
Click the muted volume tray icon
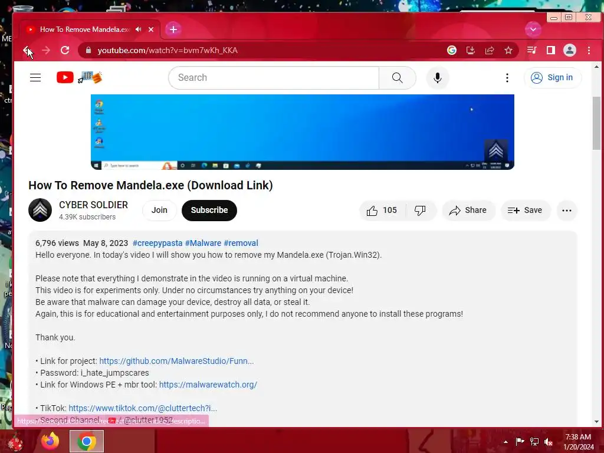coord(549,441)
